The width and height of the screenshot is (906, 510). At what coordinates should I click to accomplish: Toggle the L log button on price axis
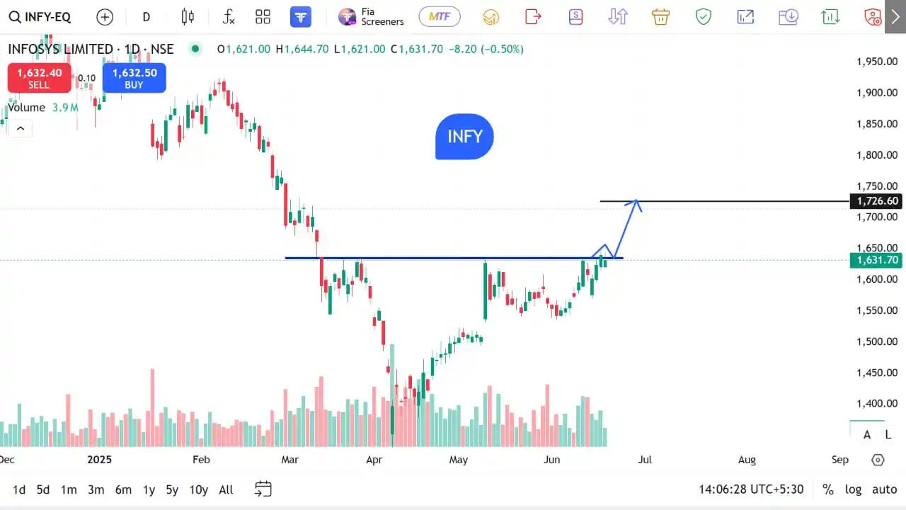(x=888, y=435)
